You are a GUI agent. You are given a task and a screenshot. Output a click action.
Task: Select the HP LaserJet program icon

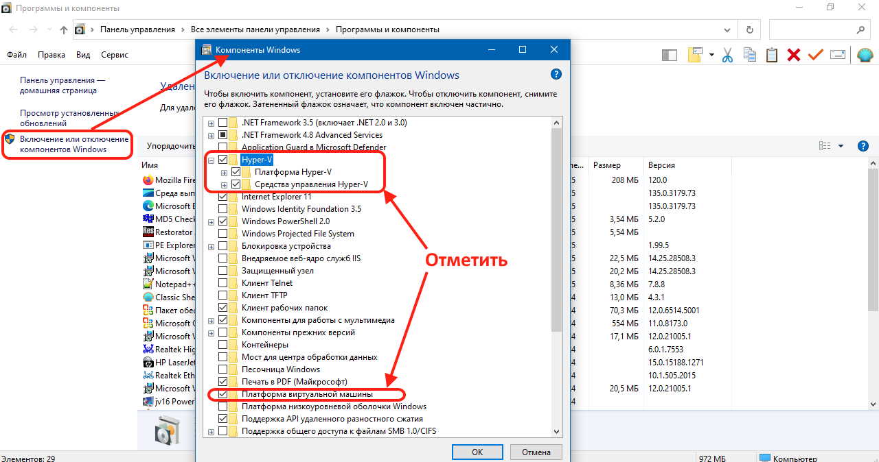pos(148,363)
